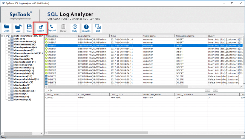Sort by the Login Name column header
This screenshot has width=245, height=139.
93,36
